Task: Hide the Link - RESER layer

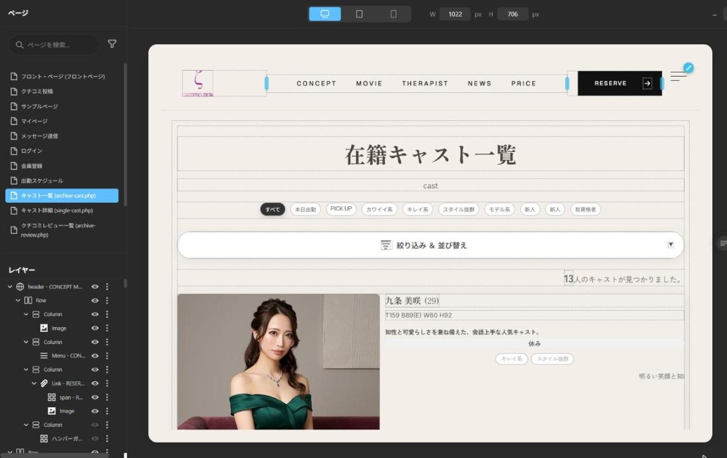Action: [95, 383]
